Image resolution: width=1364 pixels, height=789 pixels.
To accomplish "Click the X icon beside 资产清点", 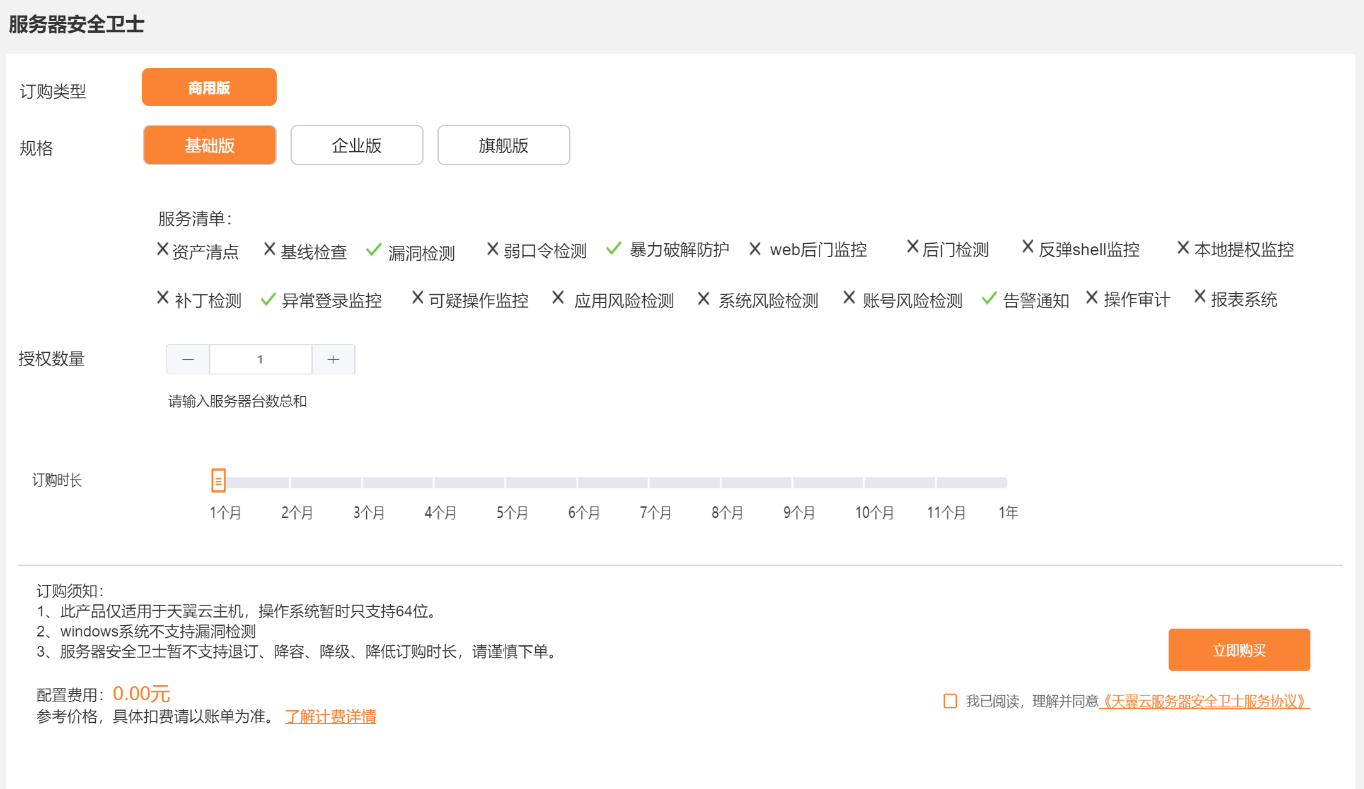I will [163, 249].
